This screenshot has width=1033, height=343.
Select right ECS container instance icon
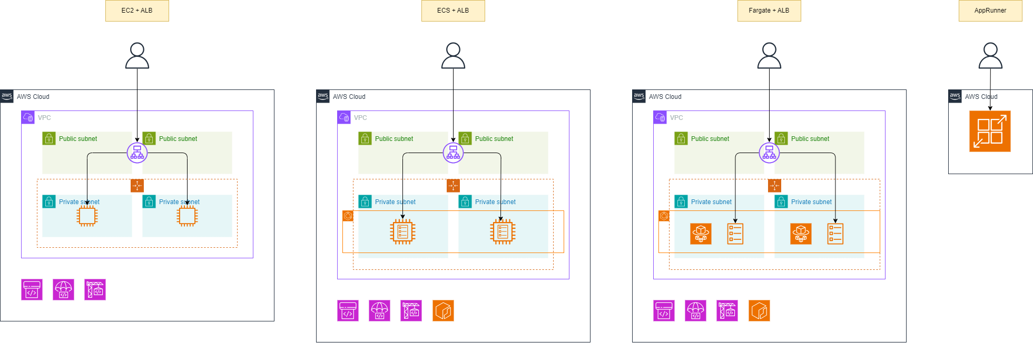(x=503, y=232)
